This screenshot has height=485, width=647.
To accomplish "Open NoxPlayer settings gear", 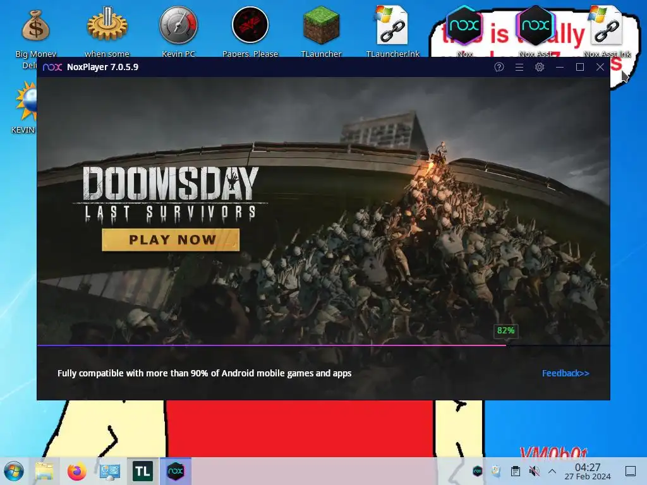I will click(x=540, y=67).
